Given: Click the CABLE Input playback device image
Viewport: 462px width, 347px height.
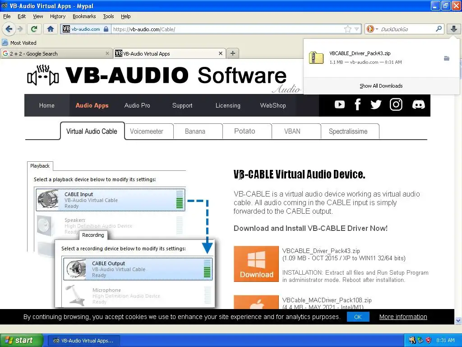Looking at the screenshot, I should [x=48, y=199].
